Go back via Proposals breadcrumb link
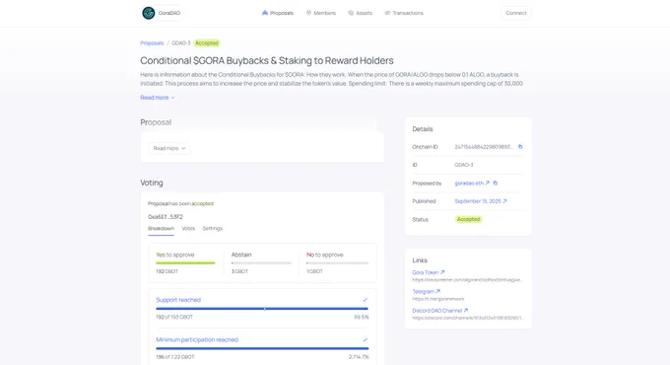Image resolution: width=670 pixels, height=365 pixels. pyautogui.click(x=152, y=43)
